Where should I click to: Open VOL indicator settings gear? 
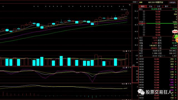click(127, 51)
